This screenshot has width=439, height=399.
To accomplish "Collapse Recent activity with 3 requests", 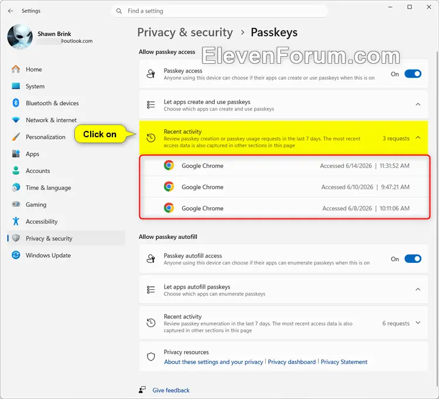I will click(418, 137).
